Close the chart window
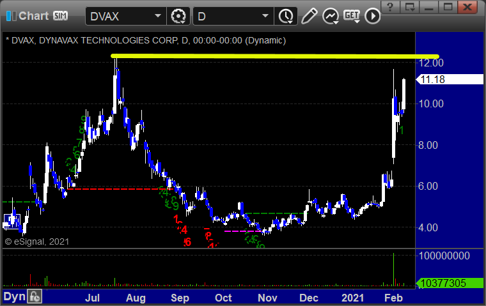 click(x=467, y=7)
